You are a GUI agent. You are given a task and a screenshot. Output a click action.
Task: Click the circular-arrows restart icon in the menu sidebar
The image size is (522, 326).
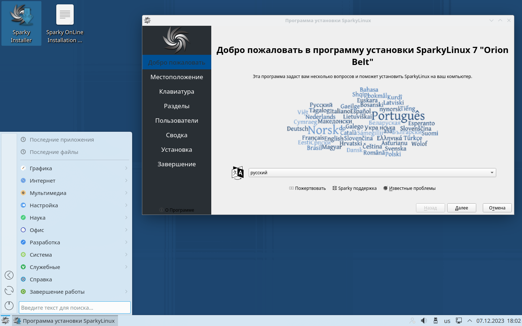pyautogui.click(x=9, y=290)
